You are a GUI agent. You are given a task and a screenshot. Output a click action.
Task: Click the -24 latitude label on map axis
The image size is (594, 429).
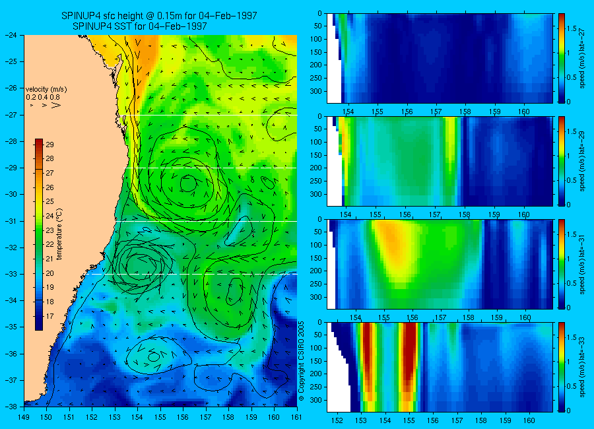[x=11, y=35]
